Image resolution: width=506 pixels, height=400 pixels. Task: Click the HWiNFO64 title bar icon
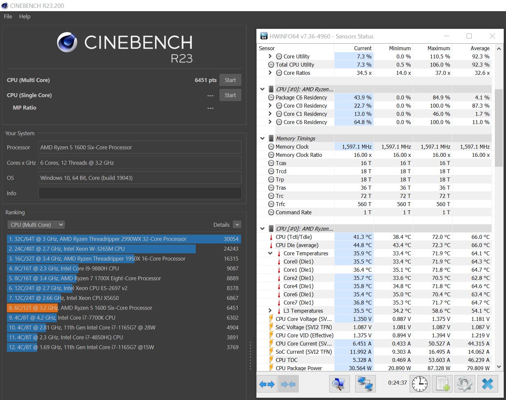[264, 36]
